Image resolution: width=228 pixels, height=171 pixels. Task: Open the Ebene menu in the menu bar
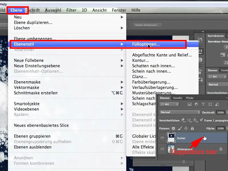pyautogui.click(x=17, y=10)
